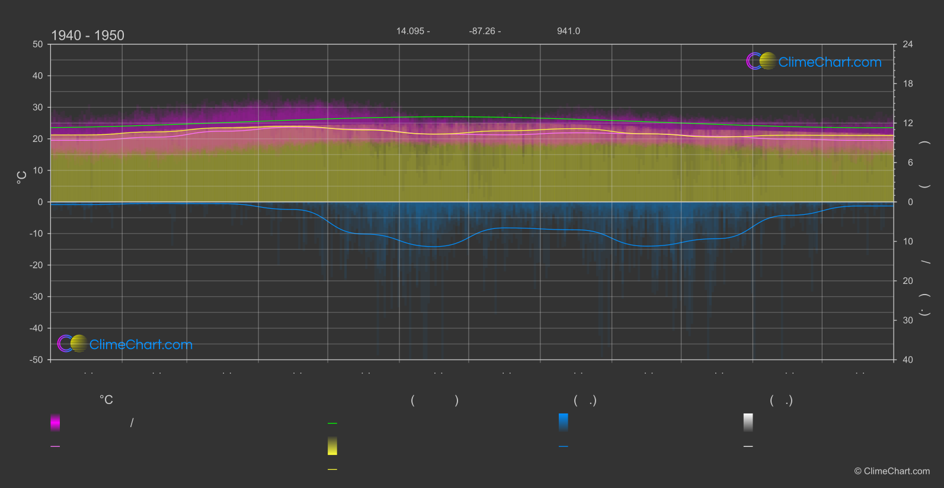Click the '-40' tick on the °C axis
944x488 pixels.
tap(37, 328)
